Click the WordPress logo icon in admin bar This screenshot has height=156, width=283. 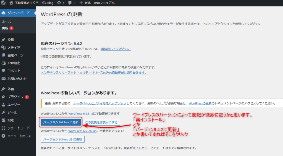click(3, 3)
